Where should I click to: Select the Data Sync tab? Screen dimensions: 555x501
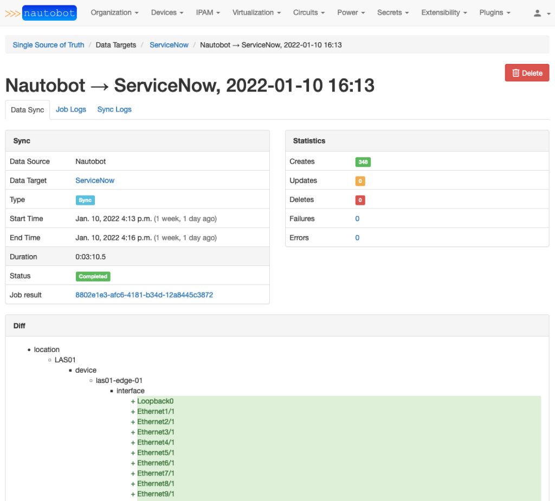(27, 110)
